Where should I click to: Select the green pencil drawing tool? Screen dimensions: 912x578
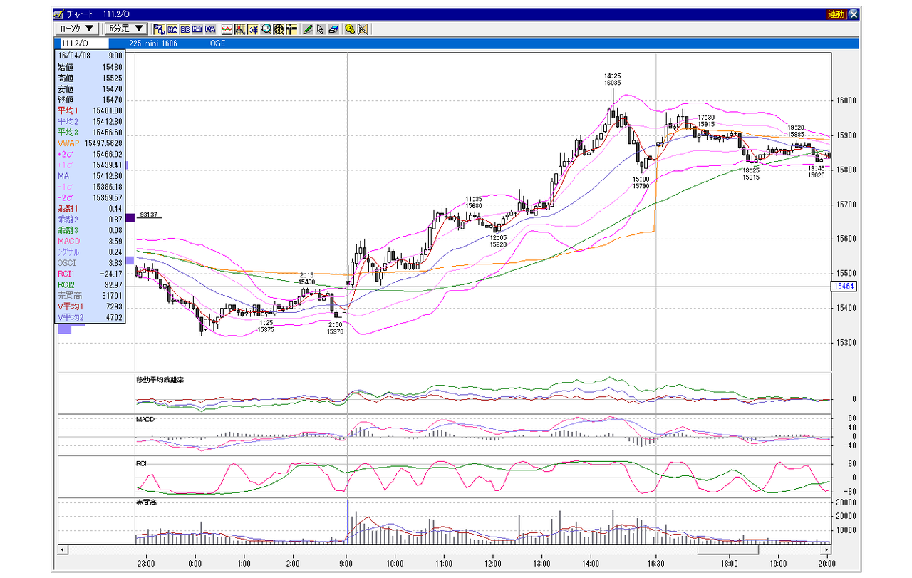[x=307, y=29]
